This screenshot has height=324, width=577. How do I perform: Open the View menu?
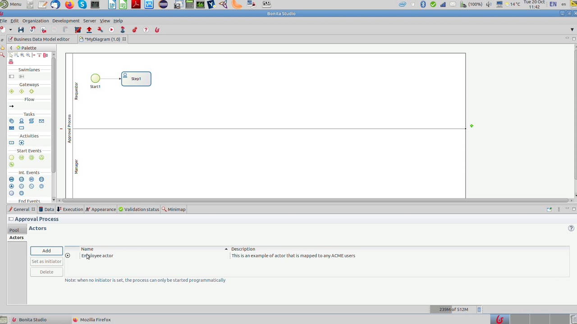pos(105,21)
